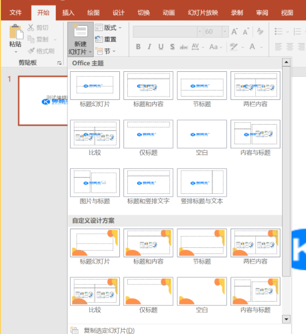
Task: Expand the New Slide (新建幻灯片) dropdown arrow
Action: tap(90, 52)
